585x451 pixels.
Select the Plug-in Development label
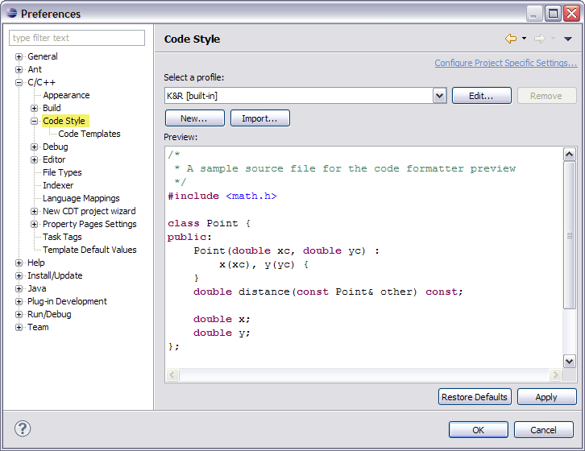tap(67, 301)
